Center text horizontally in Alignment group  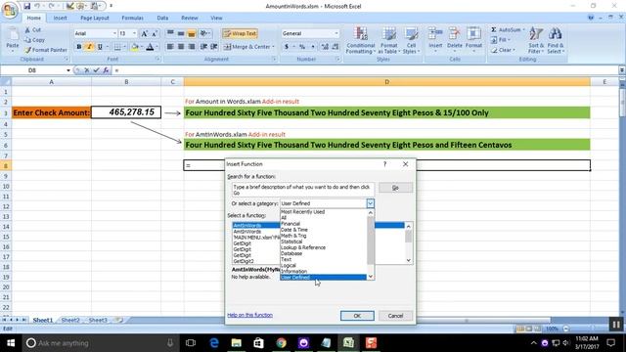point(181,47)
